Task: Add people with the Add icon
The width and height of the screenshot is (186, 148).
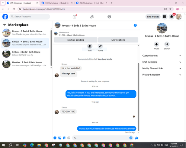Action: click(90, 46)
